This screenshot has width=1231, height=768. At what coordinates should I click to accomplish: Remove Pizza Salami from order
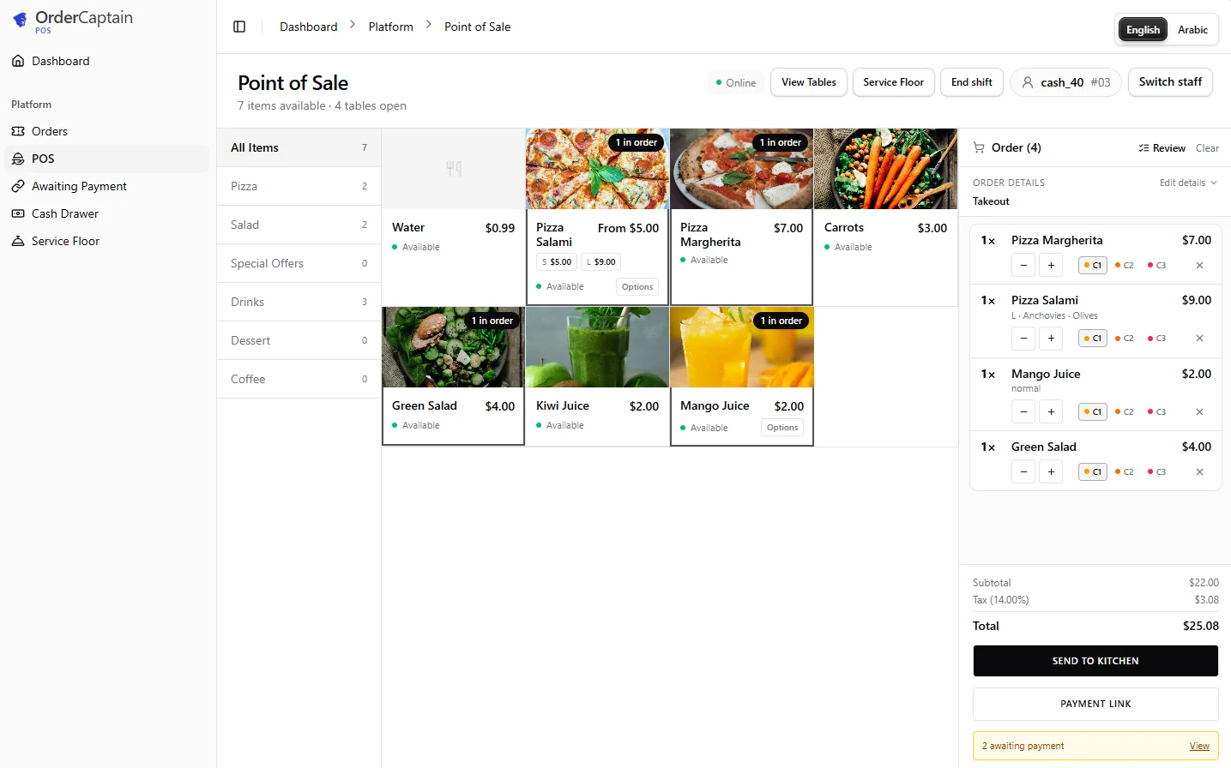point(1199,339)
